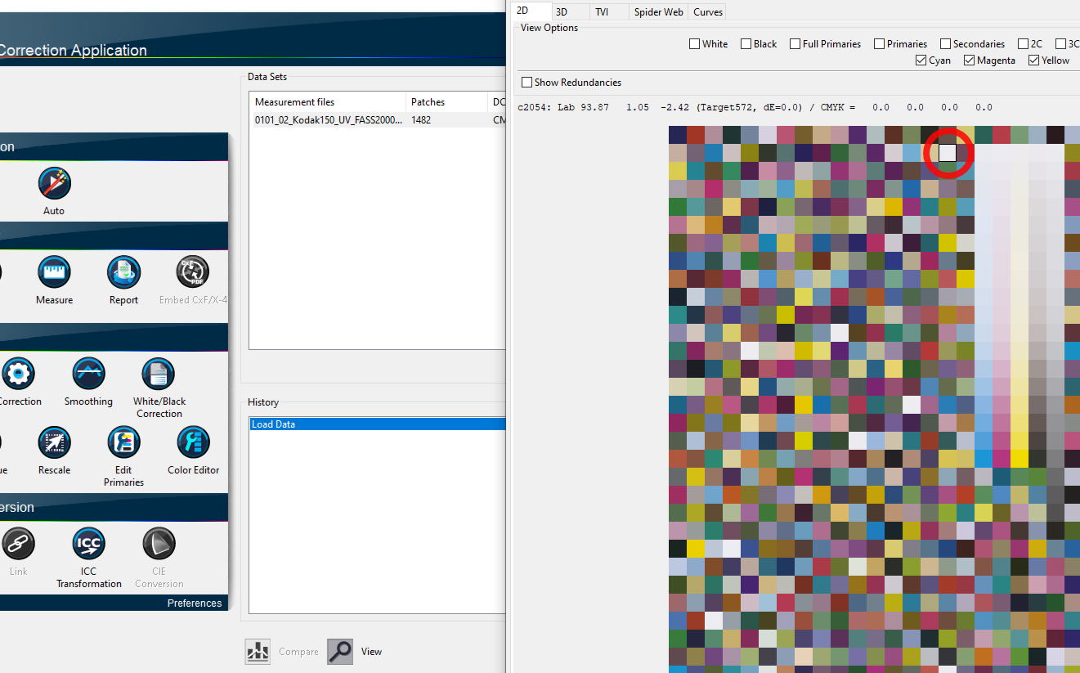Sort by the Patches column header
Viewport: 1080px width, 673px height.
(x=447, y=102)
